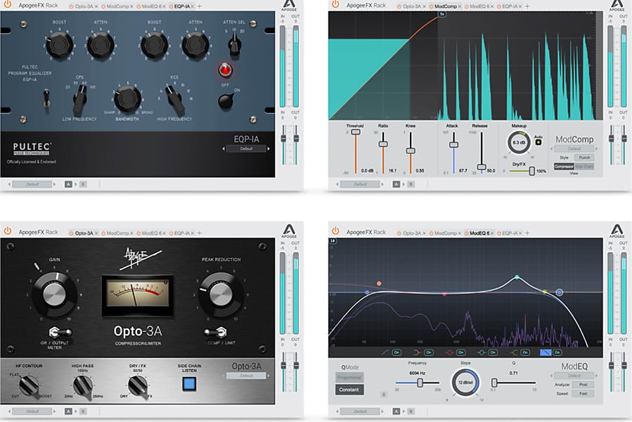
Task: Toggle the Auto makeup button in ModComp
Action: [538, 142]
